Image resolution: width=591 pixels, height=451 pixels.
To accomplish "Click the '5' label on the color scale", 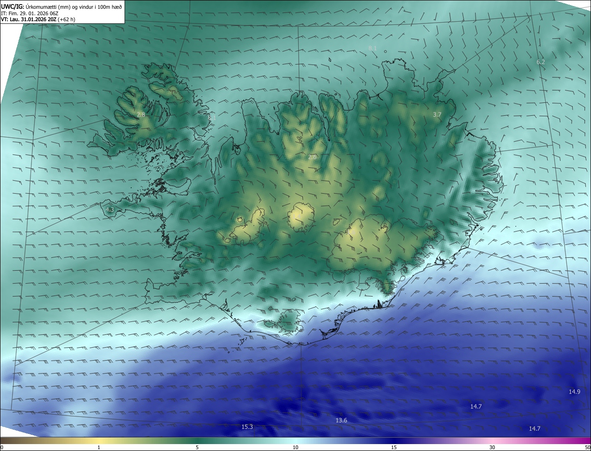I will (x=197, y=447).
